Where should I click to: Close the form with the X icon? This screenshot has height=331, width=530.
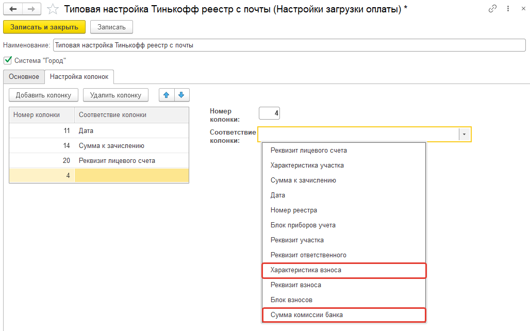tap(523, 9)
